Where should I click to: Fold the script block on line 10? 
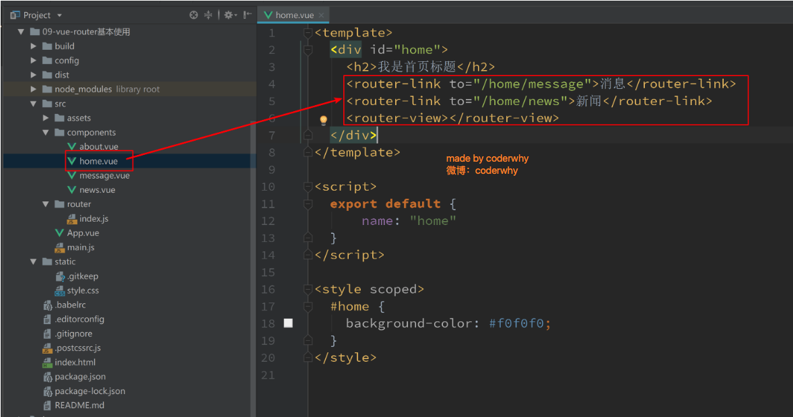pyautogui.click(x=308, y=187)
